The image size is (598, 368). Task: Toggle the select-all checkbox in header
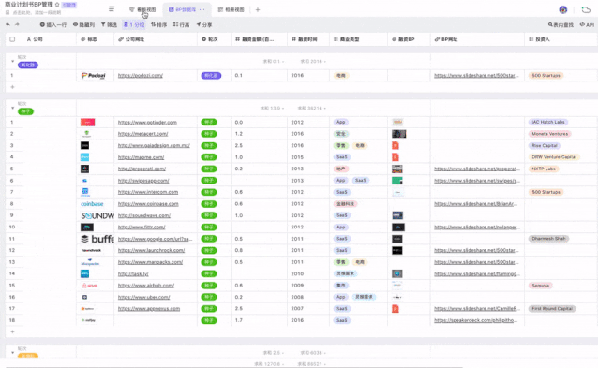tap(12, 39)
